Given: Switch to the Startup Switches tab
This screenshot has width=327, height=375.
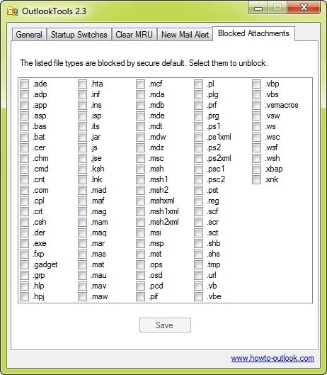Looking at the screenshot, I should tap(79, 35).
